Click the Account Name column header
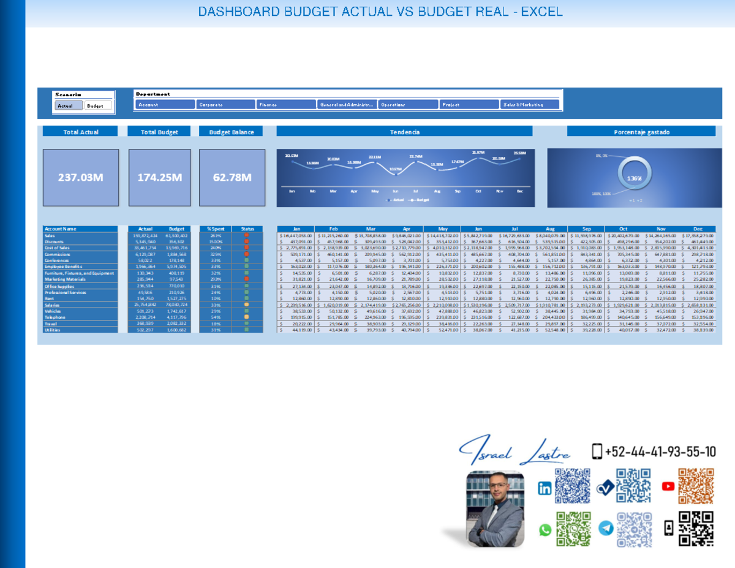Screen dimensions: 735x568 (x=80, y=229)
